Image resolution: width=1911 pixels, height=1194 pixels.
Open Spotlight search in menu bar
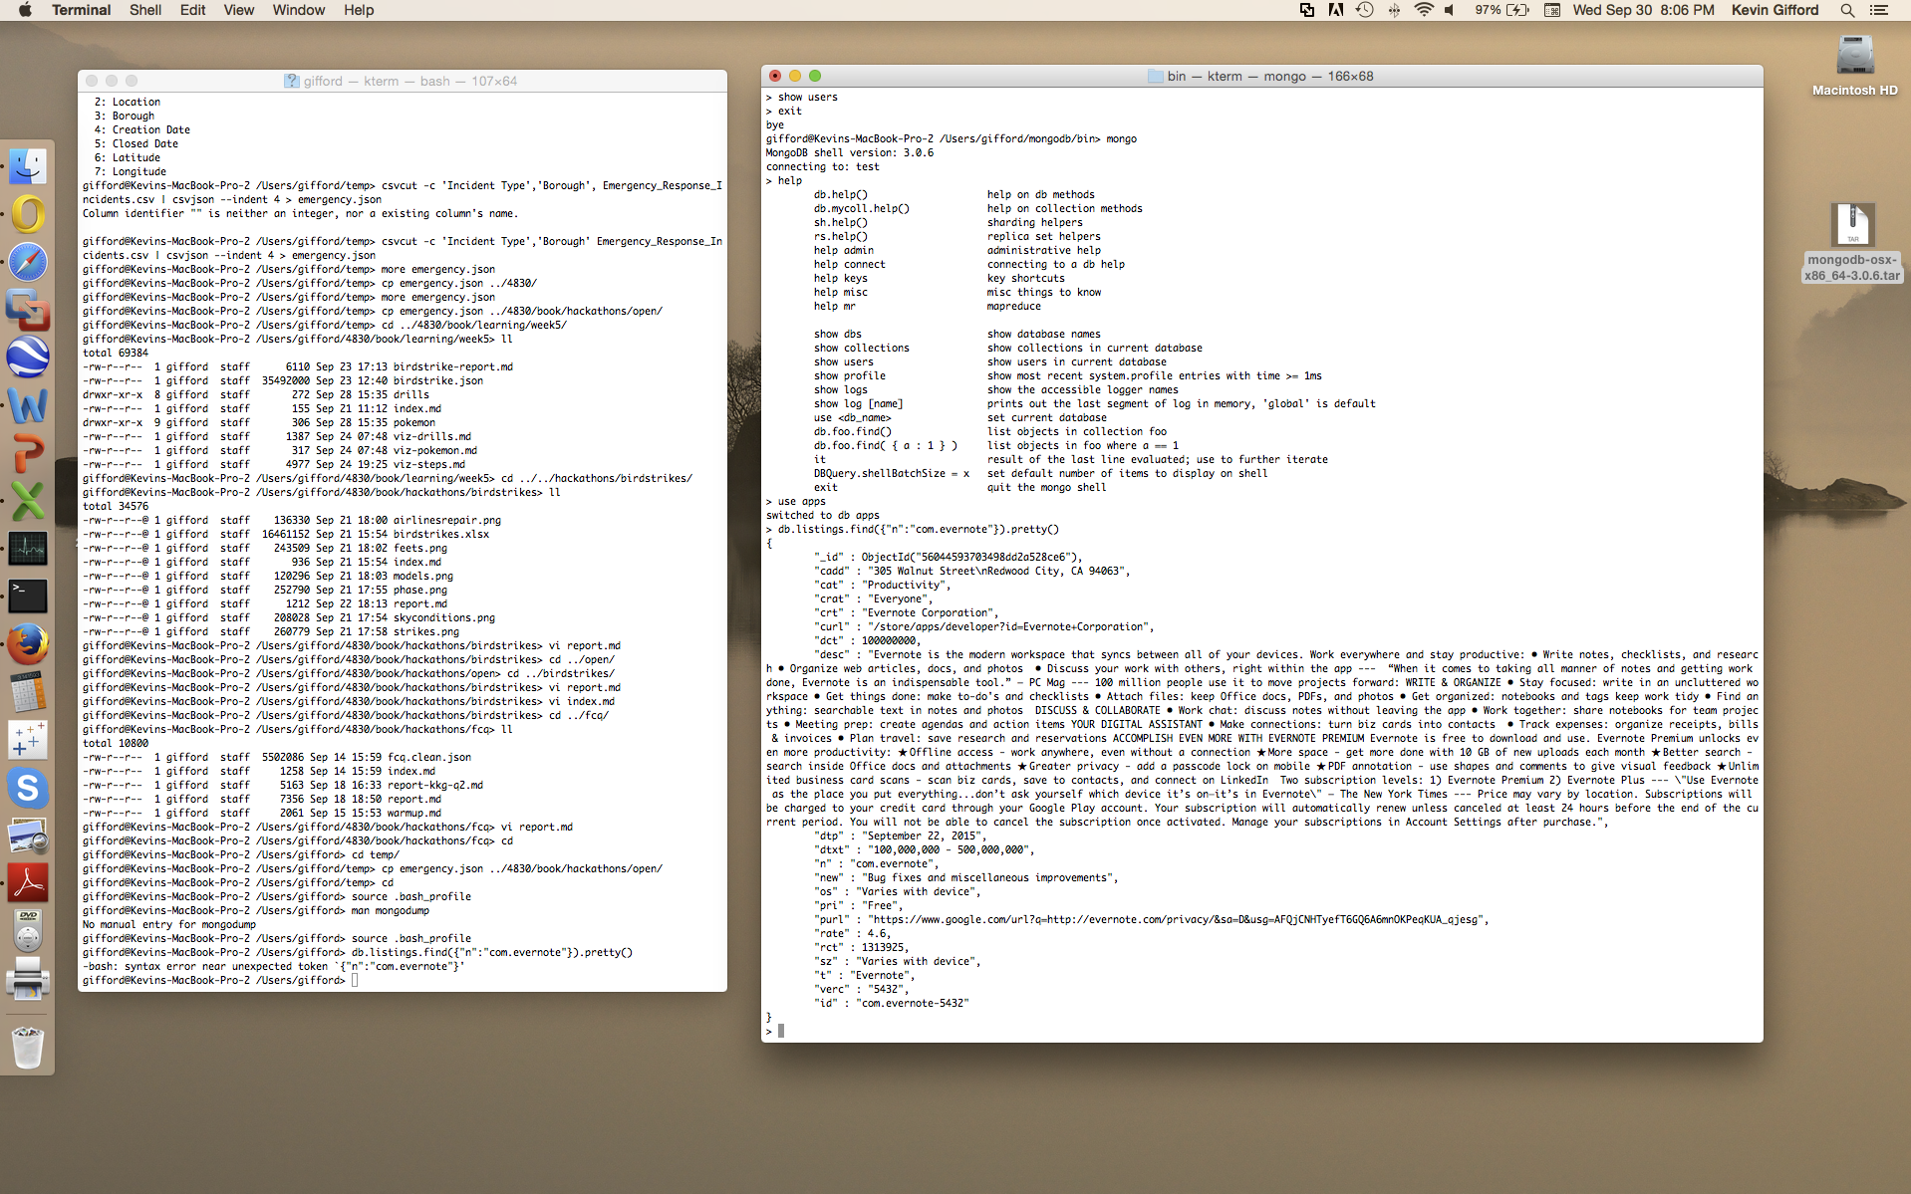tap(1846, 10)
